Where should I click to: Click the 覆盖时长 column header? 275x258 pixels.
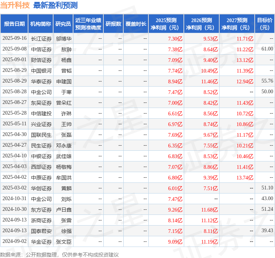[136, 24]
